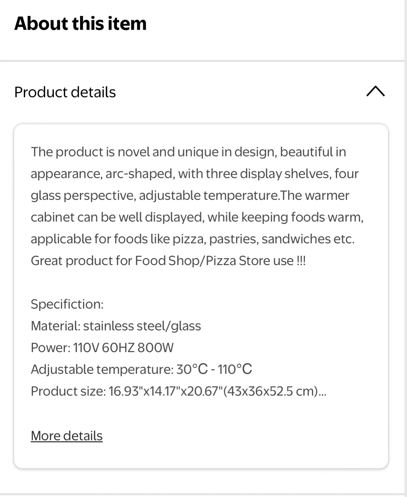Select the "16.93"x14.17"x20.67"" inch dimensions

[166, 391]
